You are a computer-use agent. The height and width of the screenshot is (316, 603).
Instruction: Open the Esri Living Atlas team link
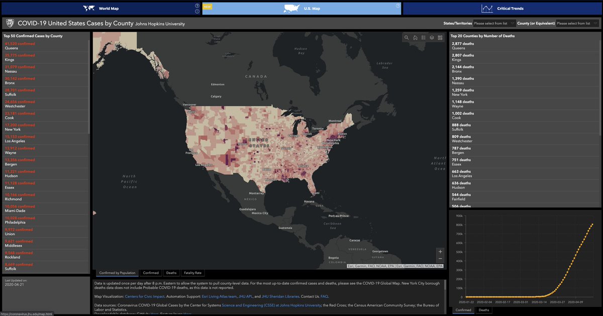coord(219,297)
